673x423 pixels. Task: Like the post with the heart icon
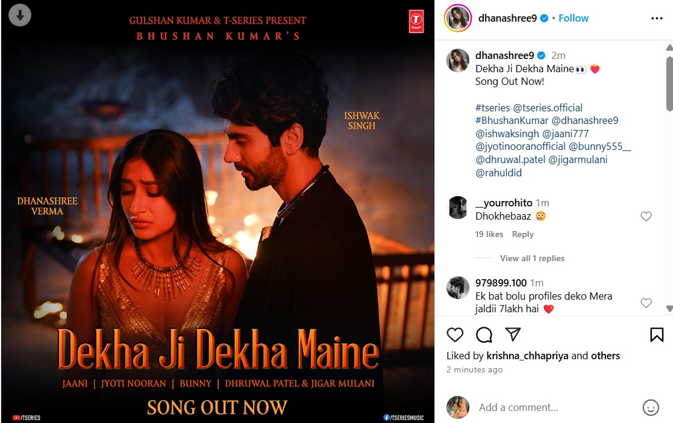pyautogui.click(x=455, y=335)
